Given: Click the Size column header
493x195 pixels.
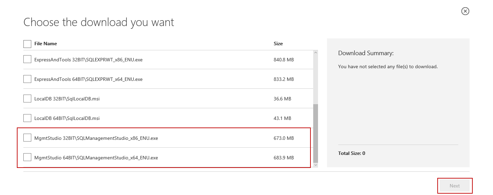Looking at the screenshot, I should [278, 44].
